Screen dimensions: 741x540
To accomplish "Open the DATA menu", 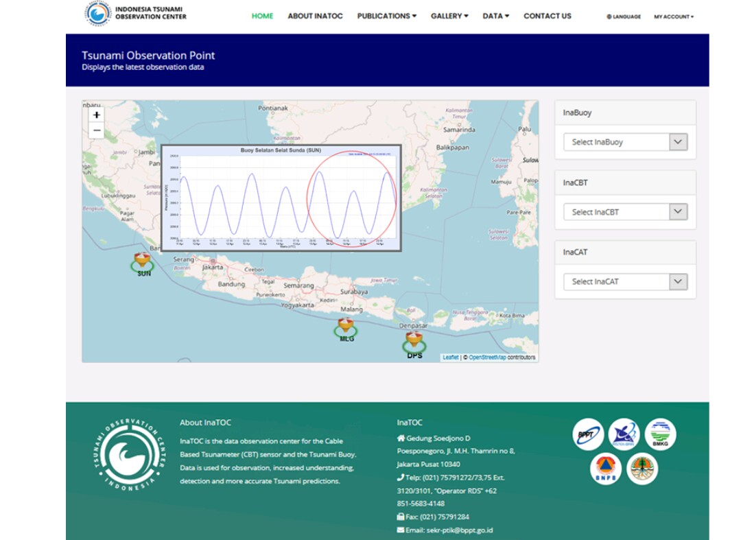I will pyautogui.click(x=495, y=16).
